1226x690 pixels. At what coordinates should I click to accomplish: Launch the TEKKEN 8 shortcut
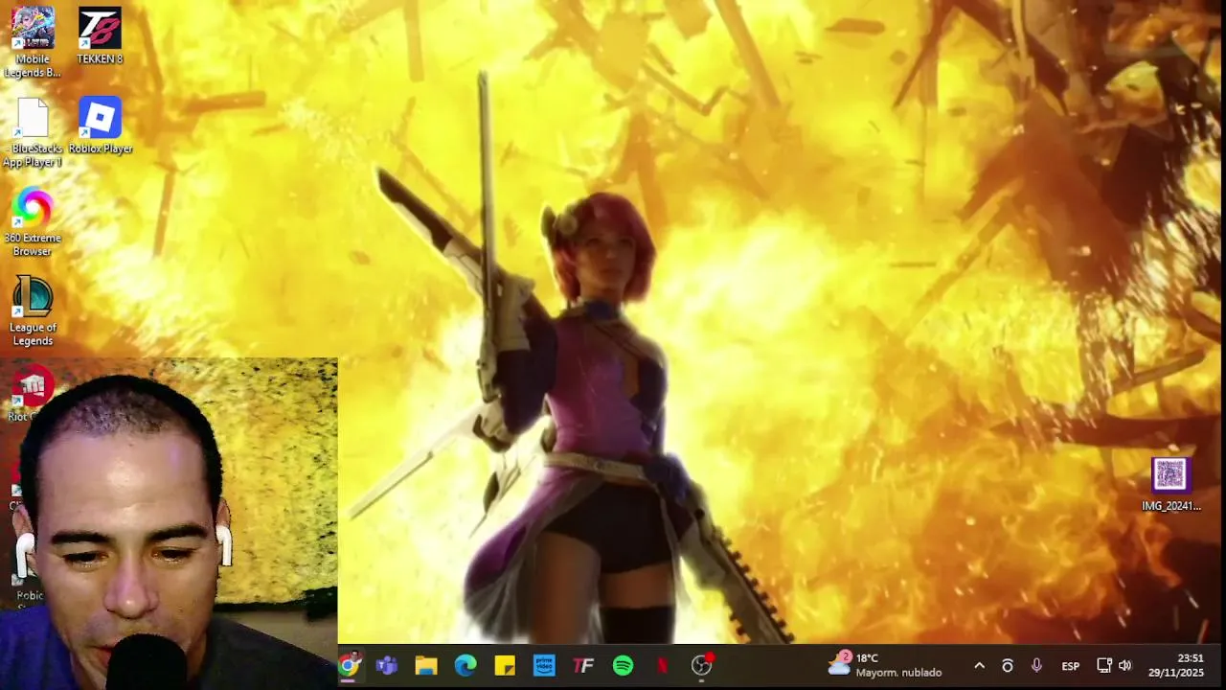click(x=100, y=36)
